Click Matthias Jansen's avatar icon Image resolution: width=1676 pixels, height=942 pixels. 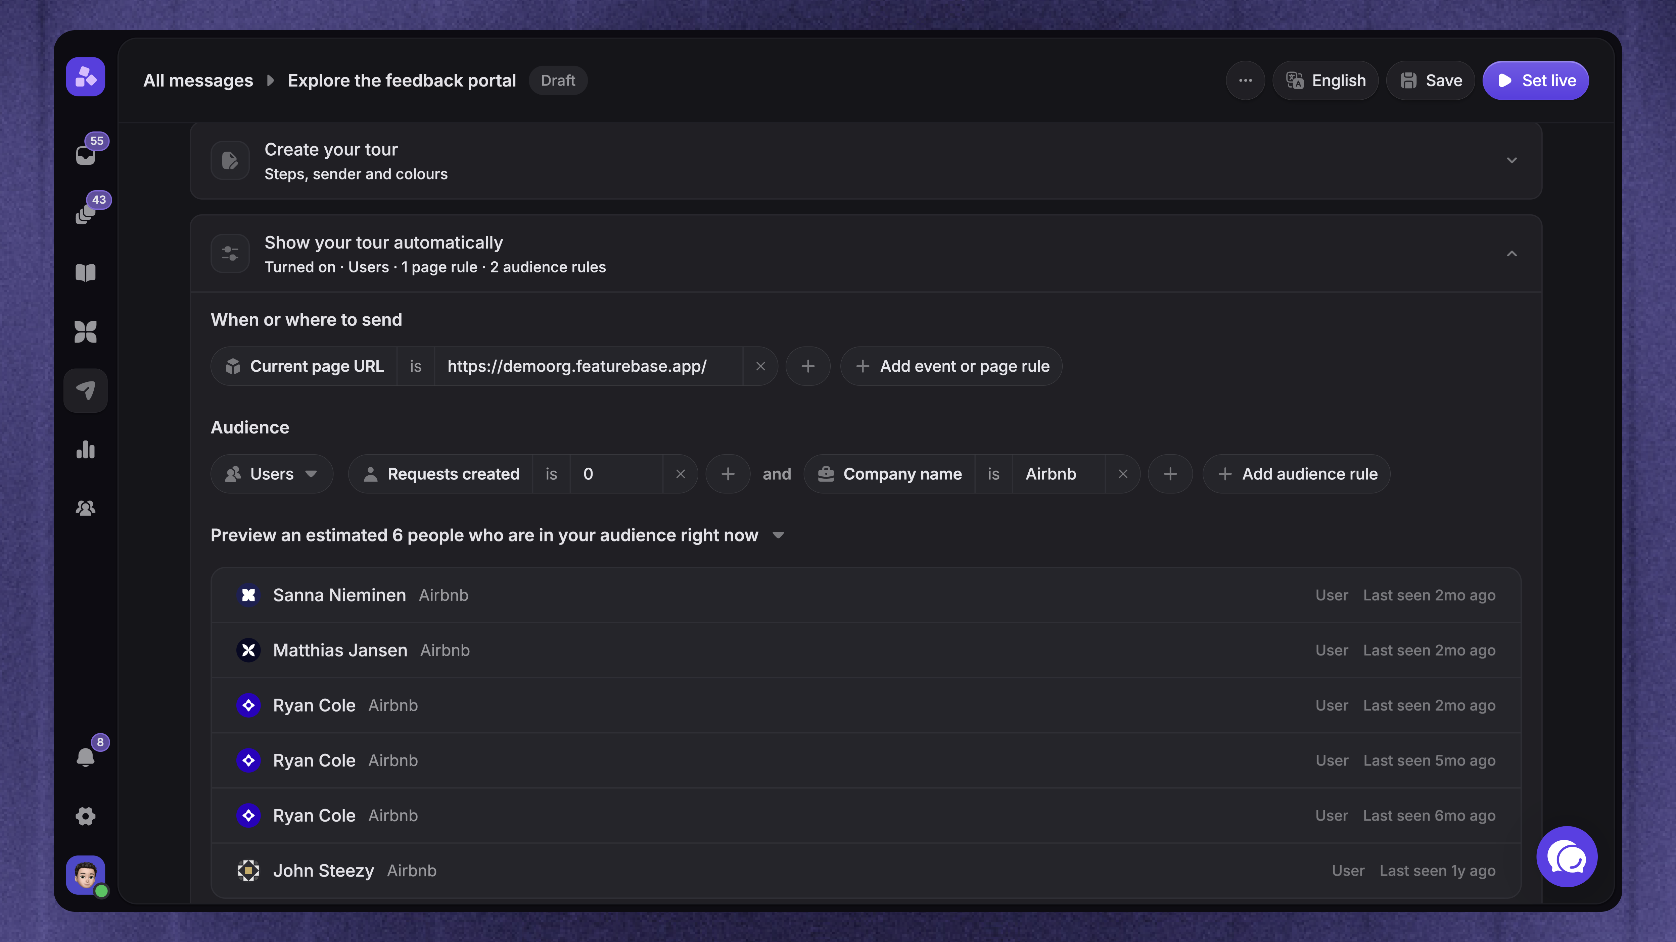click(248, 650)
